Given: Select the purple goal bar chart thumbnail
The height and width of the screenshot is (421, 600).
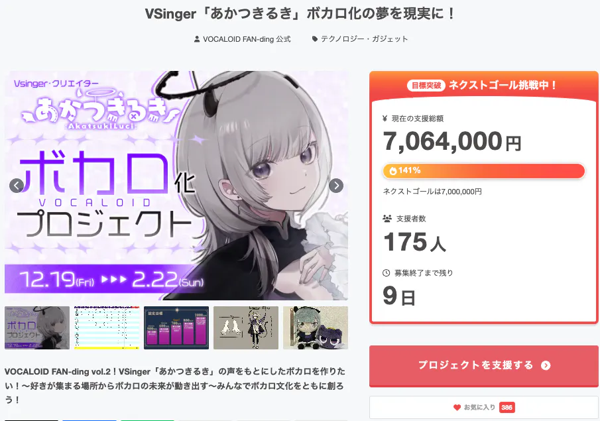Looking at the screenshot, I should pos(176,328).
